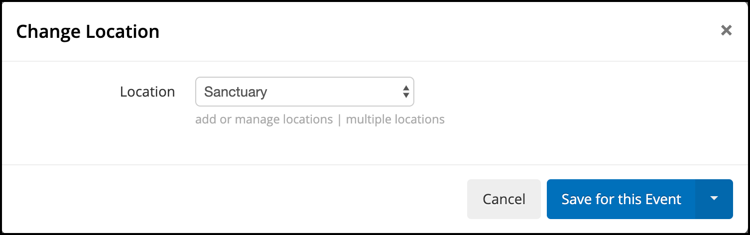This screenshot has height=235, width=750.
Task: Open the Location dropdown showing Sanctuary
Action: [305, 92]
